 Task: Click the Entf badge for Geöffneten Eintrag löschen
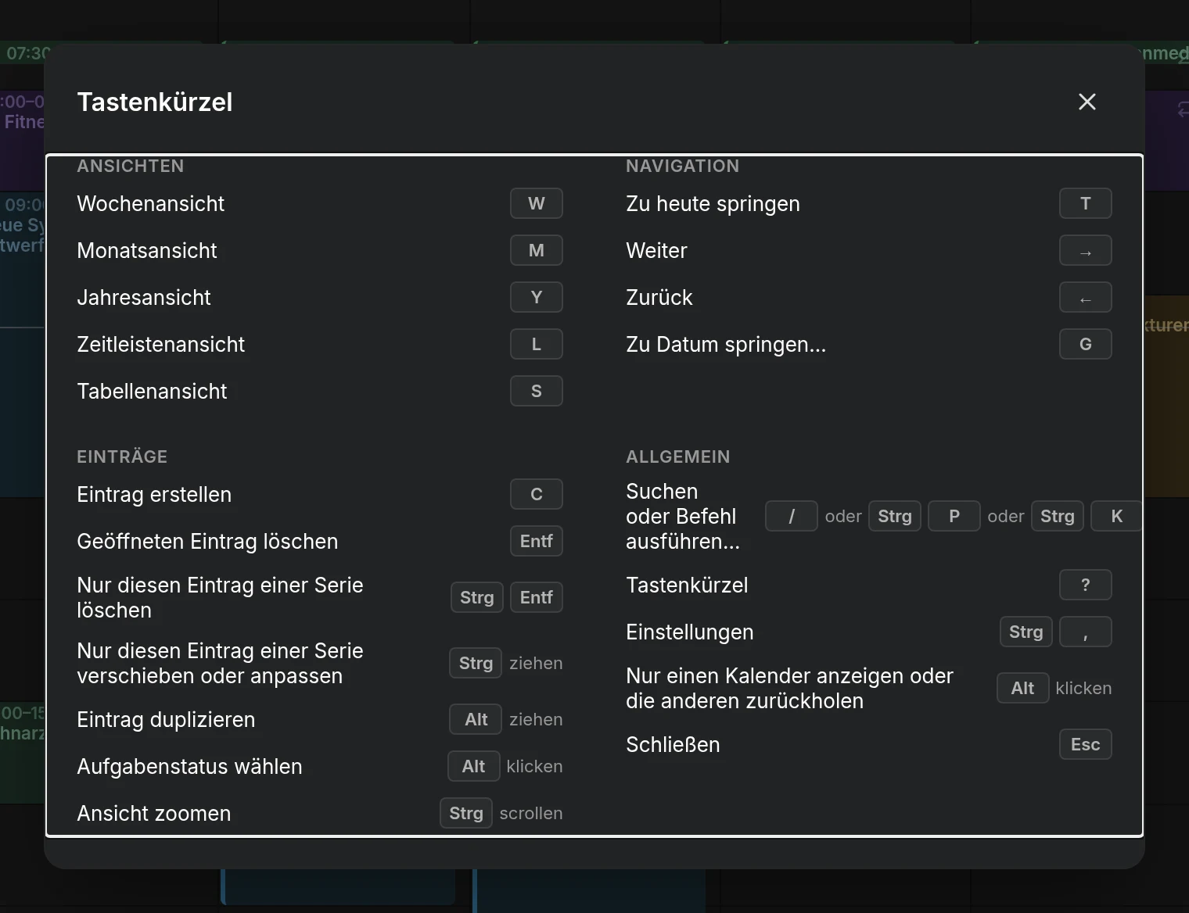[x=537, y=541]
